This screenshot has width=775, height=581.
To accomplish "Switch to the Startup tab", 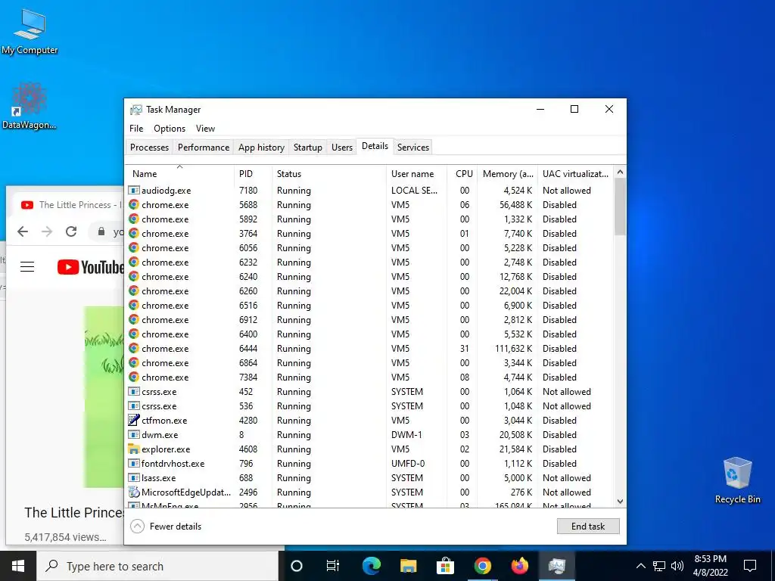I will 307,148.
